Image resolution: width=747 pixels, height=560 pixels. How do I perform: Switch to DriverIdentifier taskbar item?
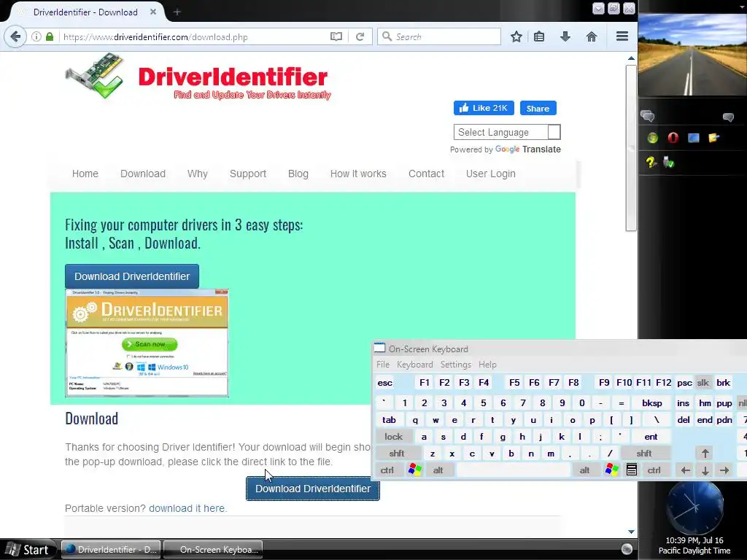point(111,550)
